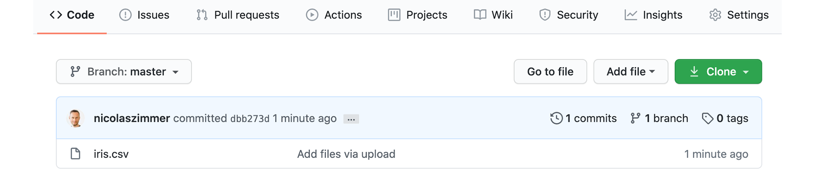
Task: Click the Go to file button
Action: click(x=550, y=72)
